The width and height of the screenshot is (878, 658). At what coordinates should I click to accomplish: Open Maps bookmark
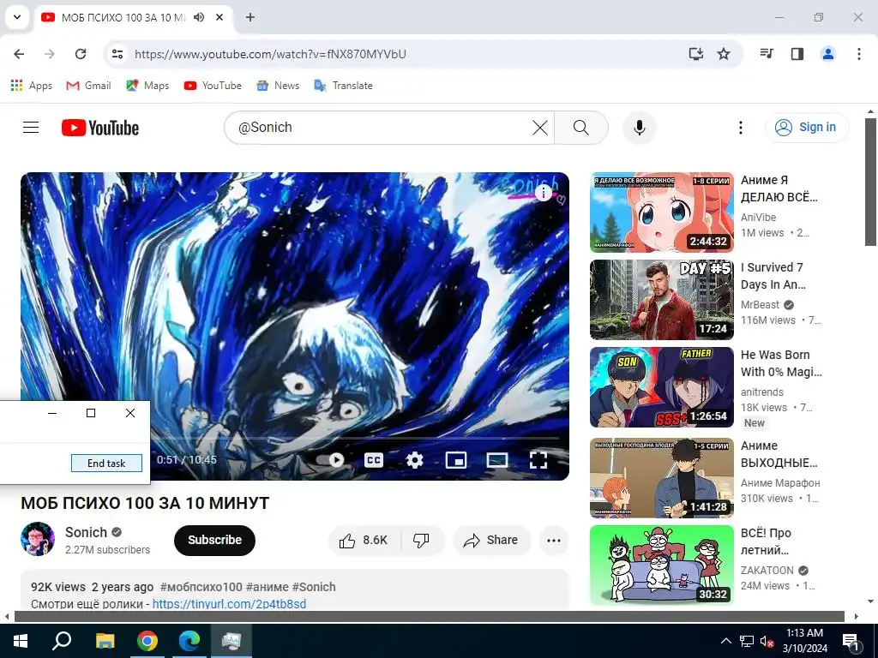coord(147,85)
